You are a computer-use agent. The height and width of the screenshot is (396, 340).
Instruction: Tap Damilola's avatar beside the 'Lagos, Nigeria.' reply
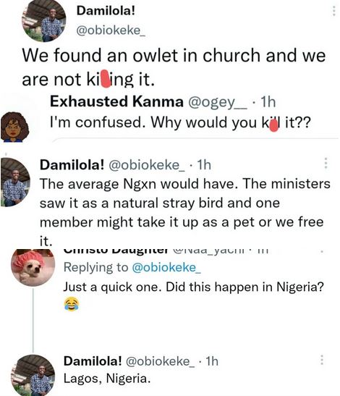coord(33,375)
